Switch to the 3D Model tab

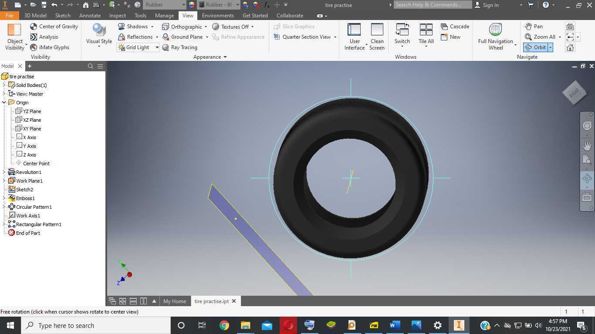coord(35,15)
